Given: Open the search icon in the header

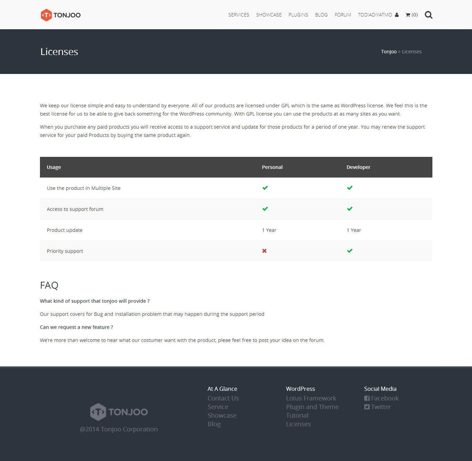Looking at the screenshot, I should click(428, 15).
